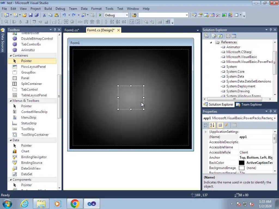Click the Center Horizontally layout icon

click(x=132, y=22)
